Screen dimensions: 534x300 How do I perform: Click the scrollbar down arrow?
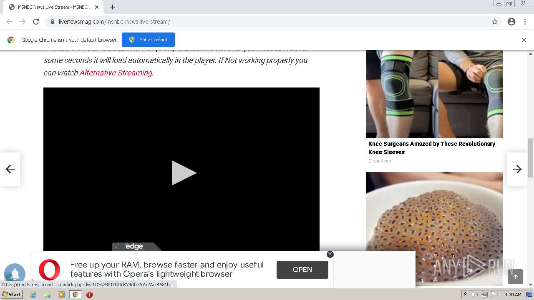pyautogui.click(x=531, y=285)
